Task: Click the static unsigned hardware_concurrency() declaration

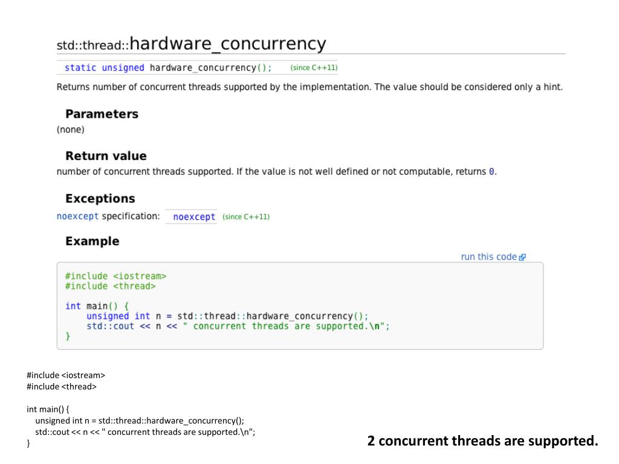Action: 168,68
